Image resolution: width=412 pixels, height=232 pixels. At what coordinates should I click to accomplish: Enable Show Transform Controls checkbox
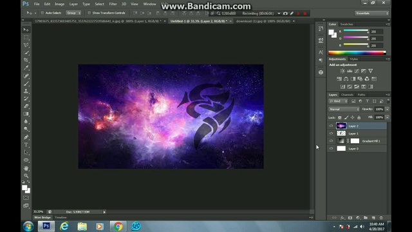89,13
